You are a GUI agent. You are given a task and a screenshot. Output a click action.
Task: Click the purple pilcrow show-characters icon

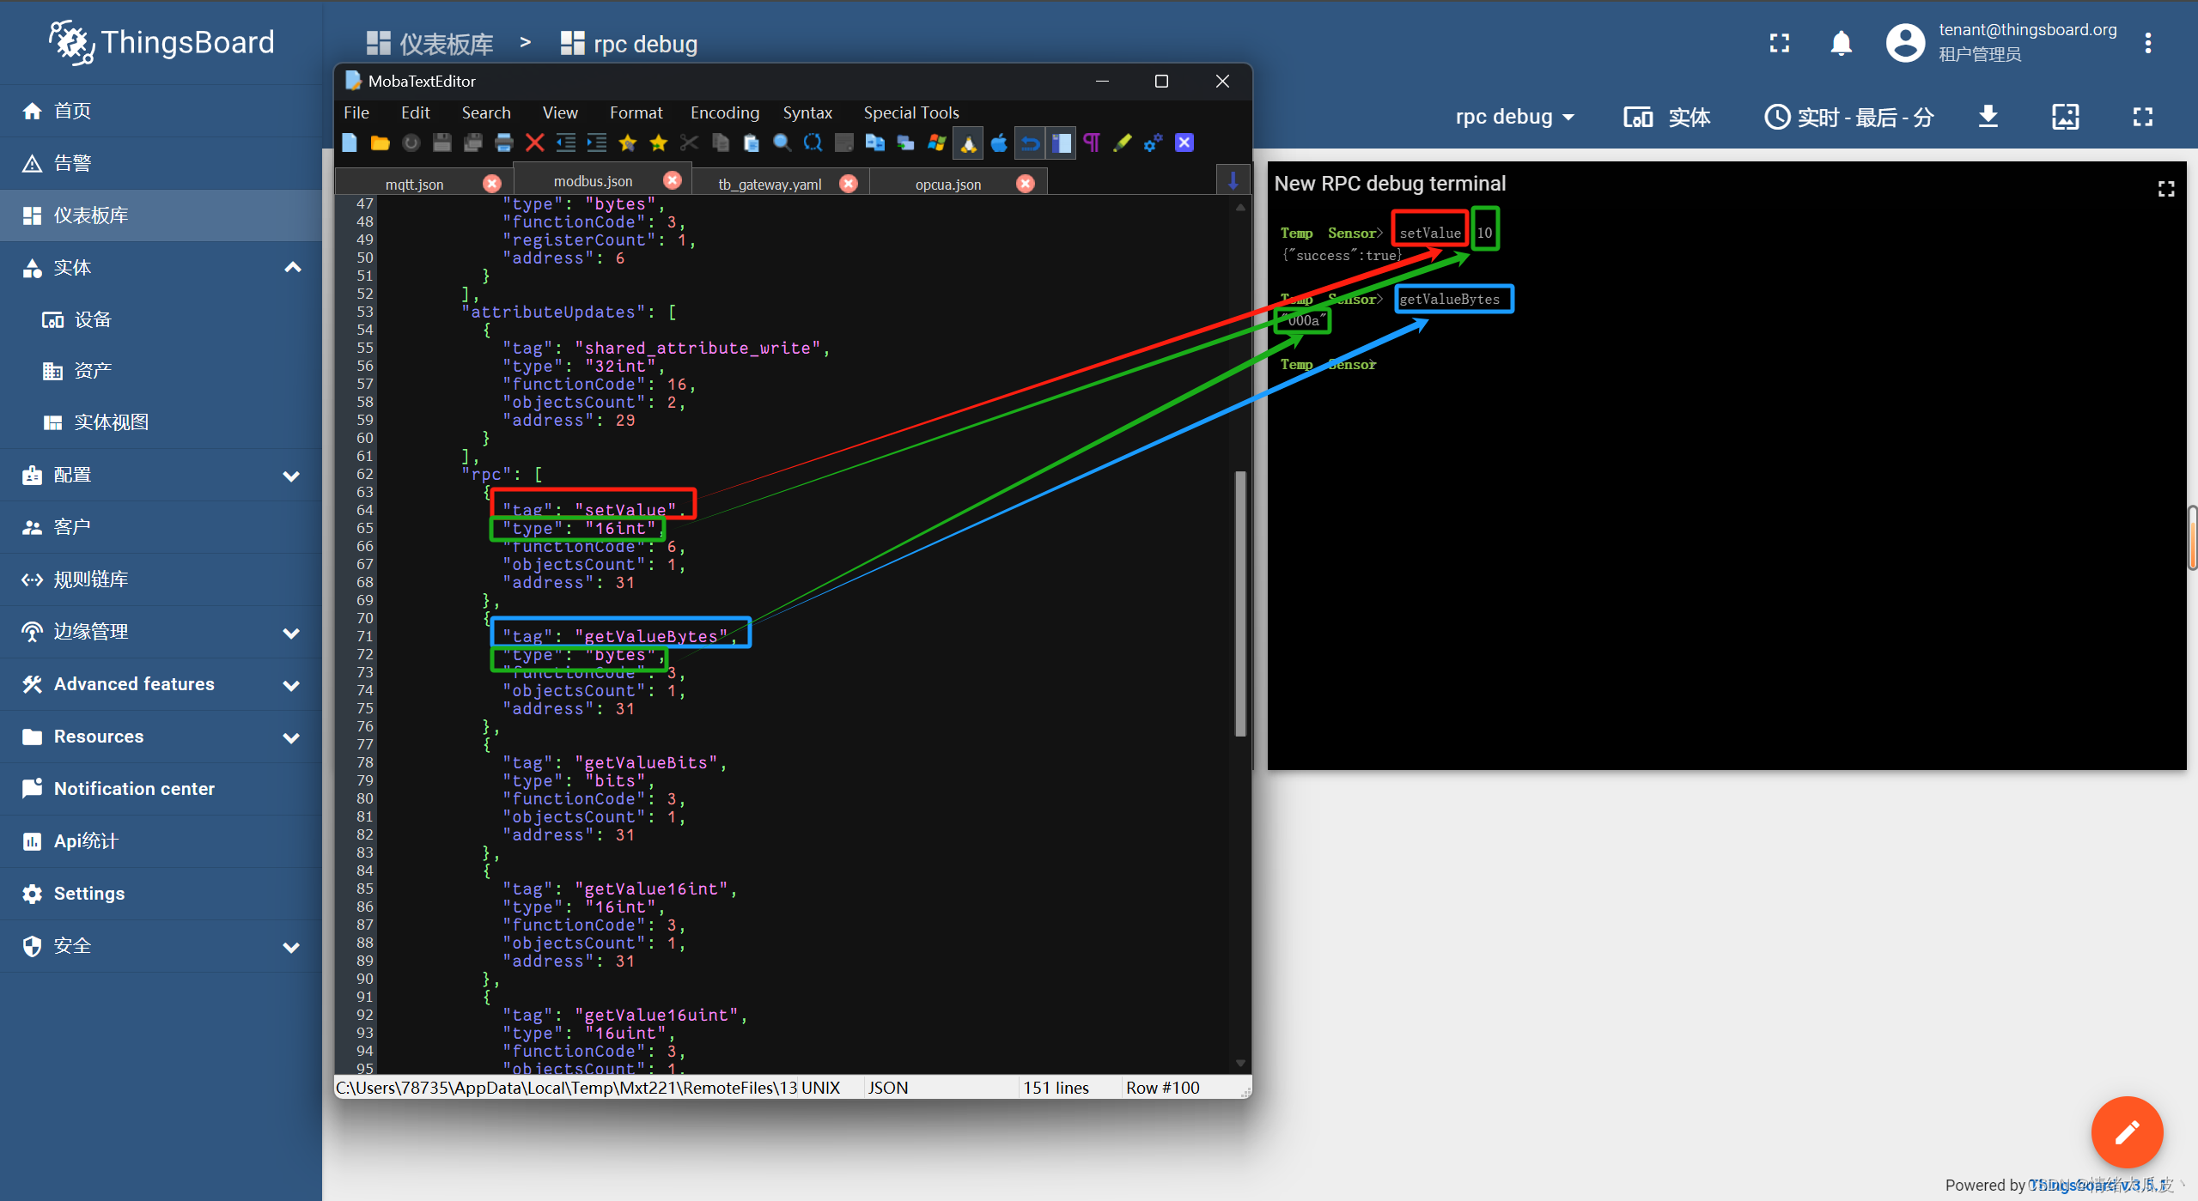pyautogui.click(x=1092, y=143)
